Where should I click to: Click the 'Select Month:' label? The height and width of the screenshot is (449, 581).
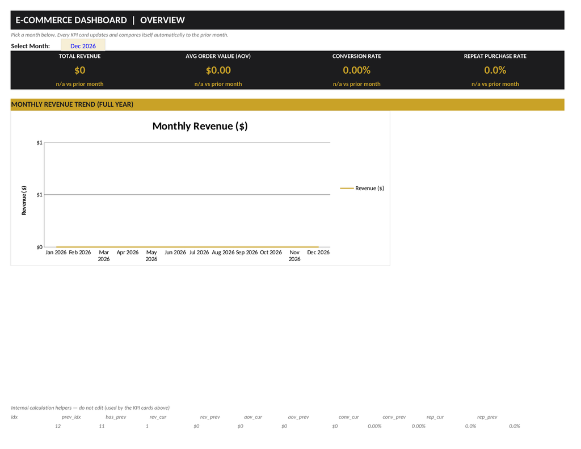[x=31, y=46]
